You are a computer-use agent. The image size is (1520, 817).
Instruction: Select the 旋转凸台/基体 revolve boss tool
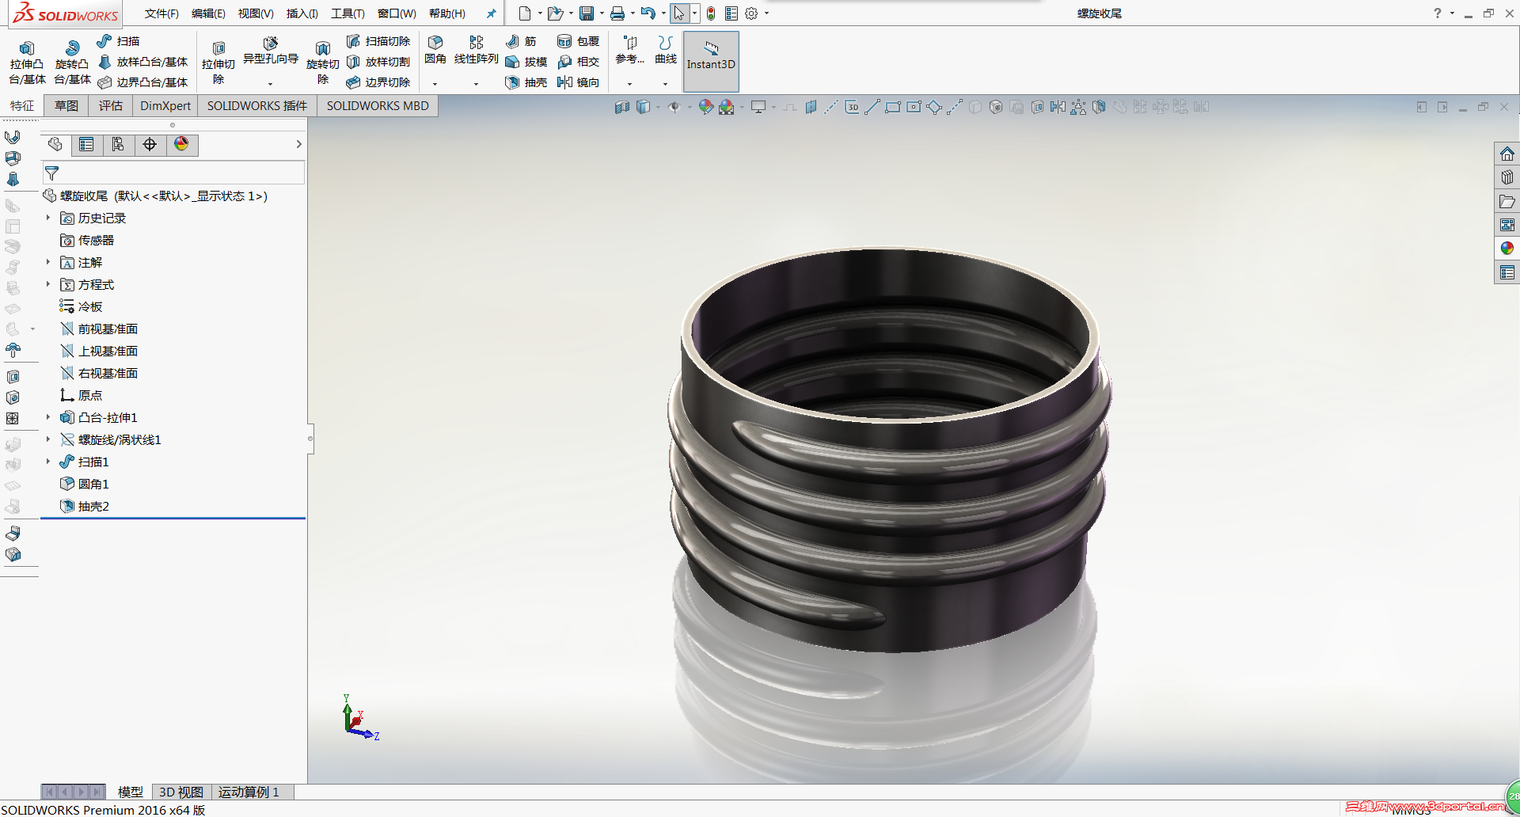pyautogui.click(x=72, y=63)
